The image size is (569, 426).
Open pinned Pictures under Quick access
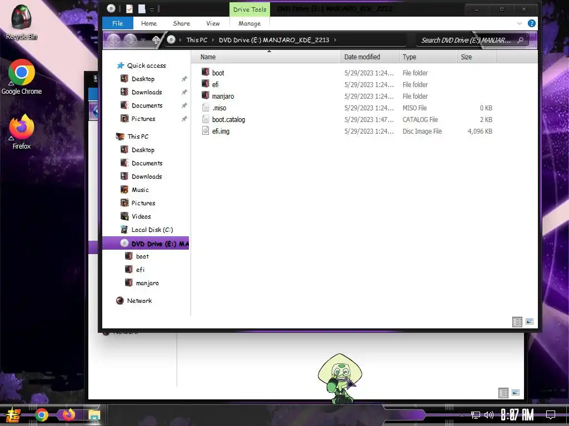coord(143,119)
